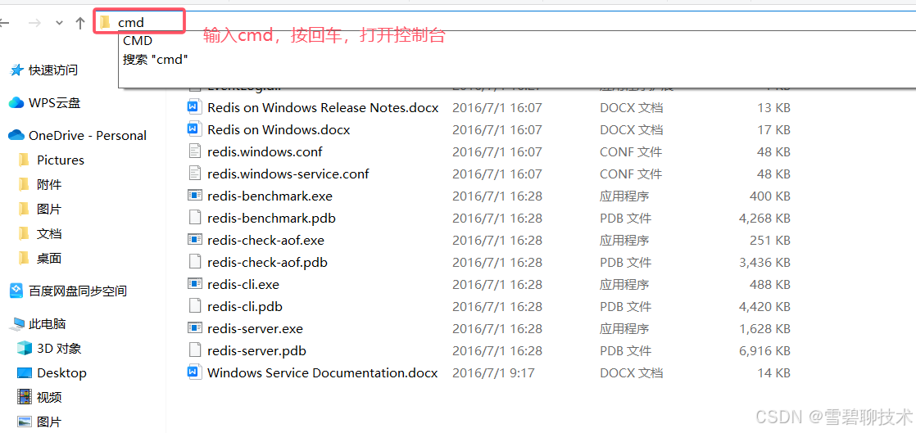
Task: Click the 附件 folder icon
Action: tap(24, 184)
